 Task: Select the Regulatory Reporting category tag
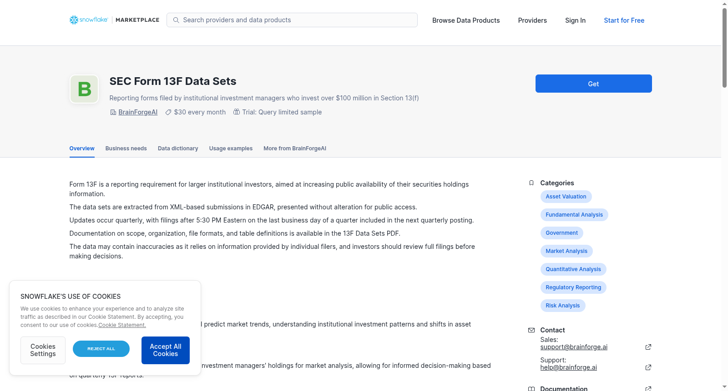coord(573,287)
